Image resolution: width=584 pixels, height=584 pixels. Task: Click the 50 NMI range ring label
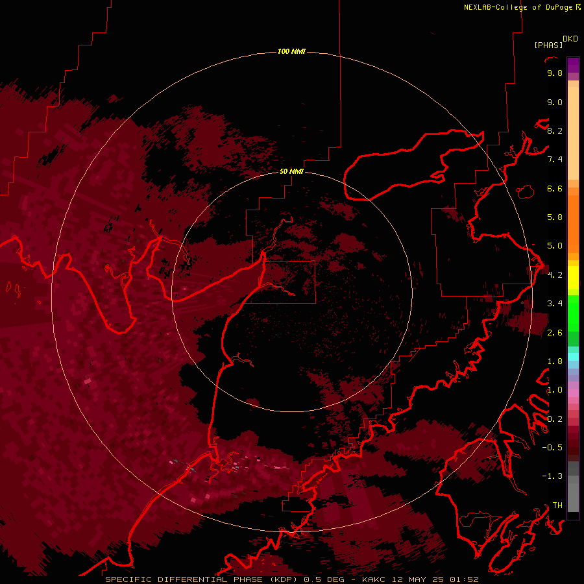pyautogui.click(x=291, y=171)
